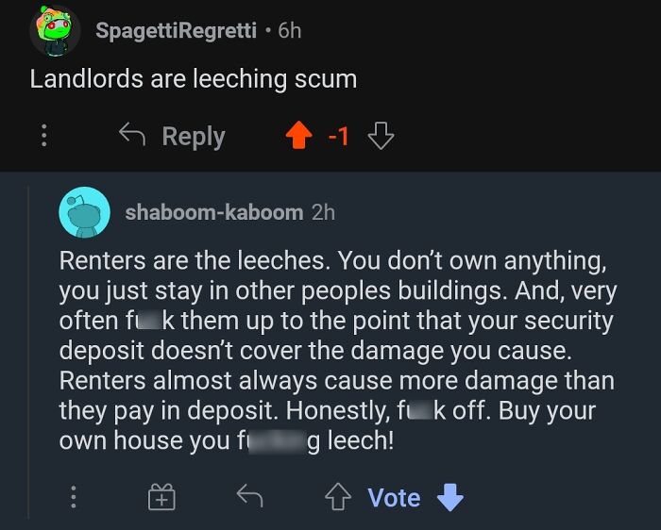
Task: Upvote shaboom-kaboom's reply
Action: pos(337,497)
